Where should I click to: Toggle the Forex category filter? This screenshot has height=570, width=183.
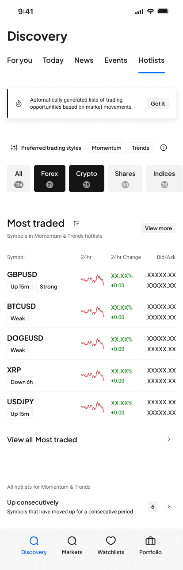50,179
